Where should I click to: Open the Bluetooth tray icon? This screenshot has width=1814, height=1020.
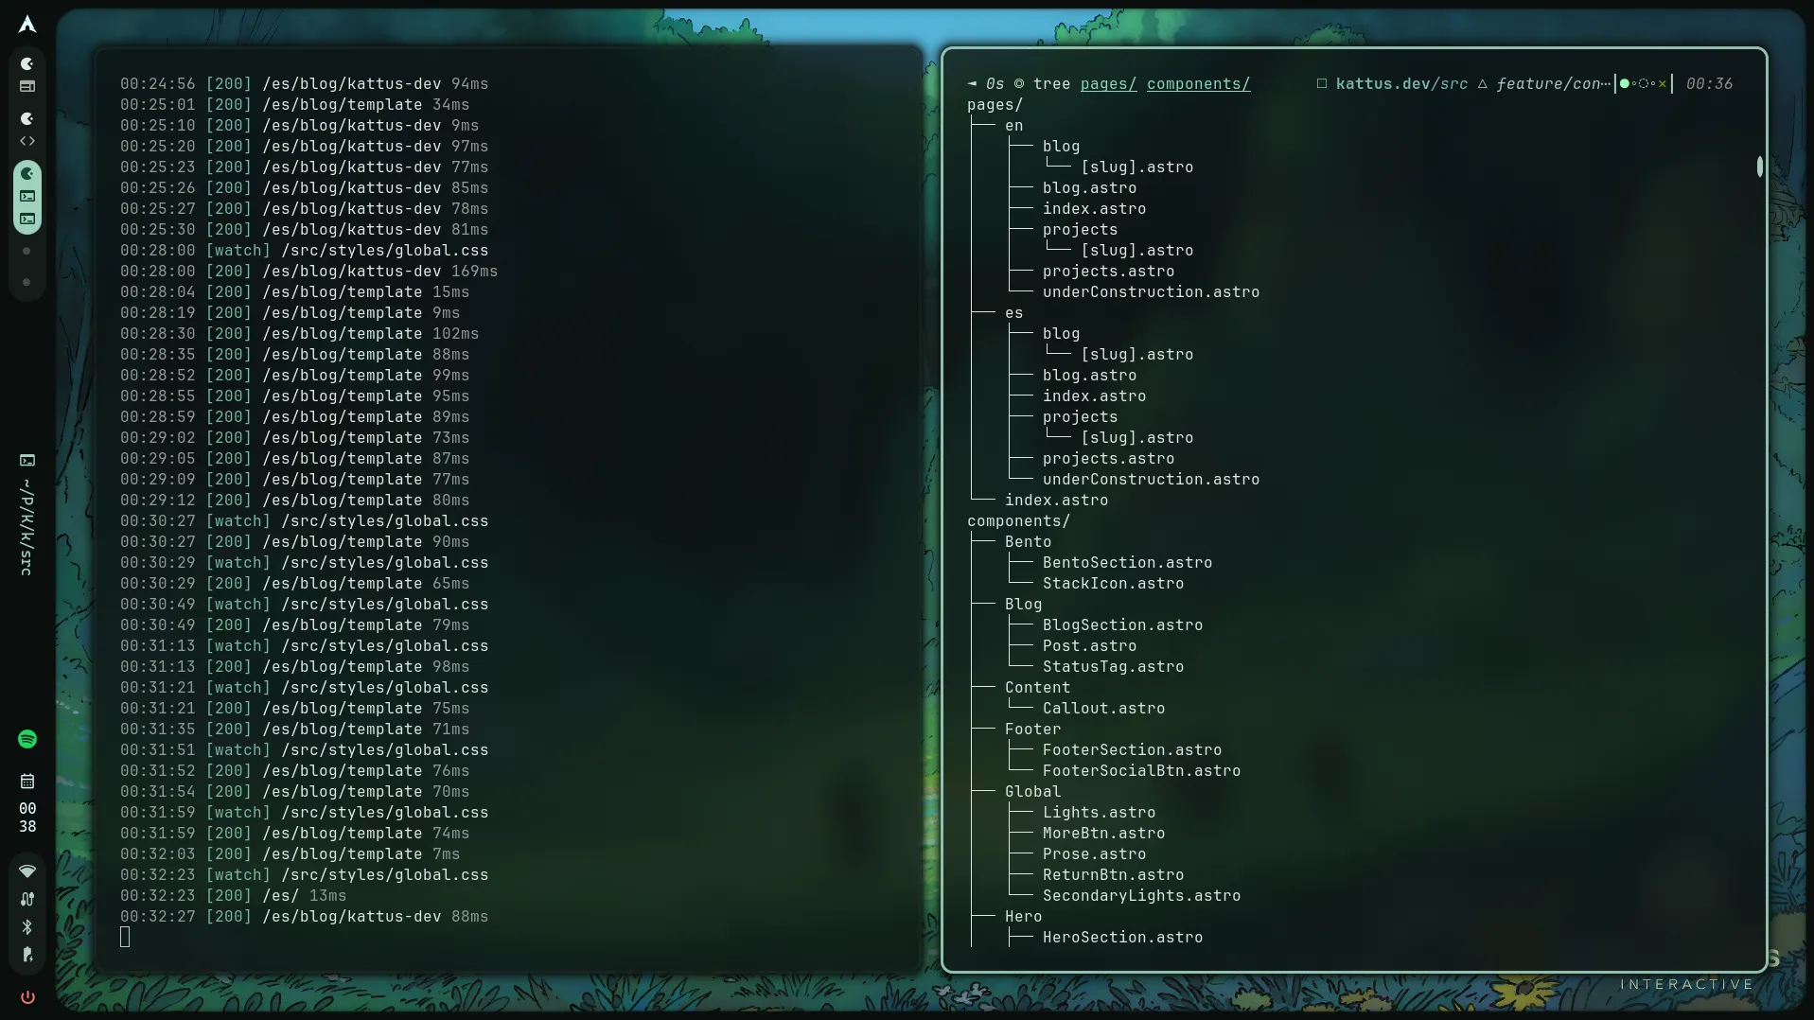(x=27, y=927)
